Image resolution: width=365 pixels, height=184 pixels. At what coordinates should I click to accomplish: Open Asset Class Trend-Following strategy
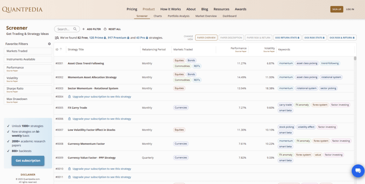tap(86, 63)
